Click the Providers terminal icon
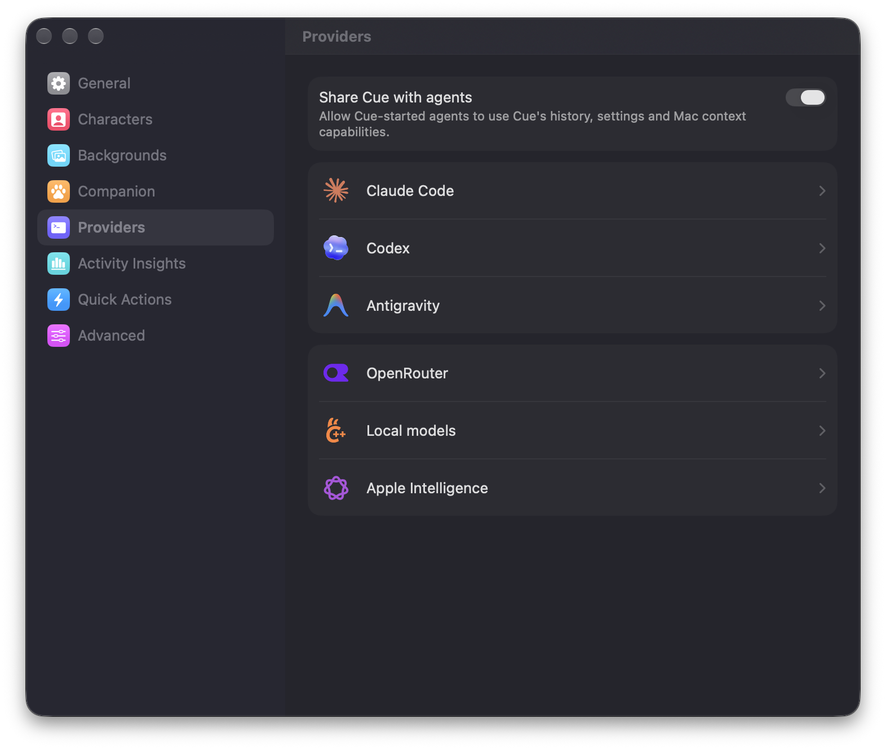 [59, 227]
